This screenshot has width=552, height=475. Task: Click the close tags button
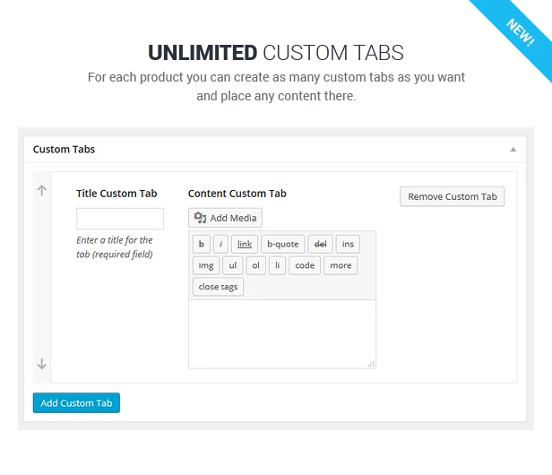[x=218, y=287]
